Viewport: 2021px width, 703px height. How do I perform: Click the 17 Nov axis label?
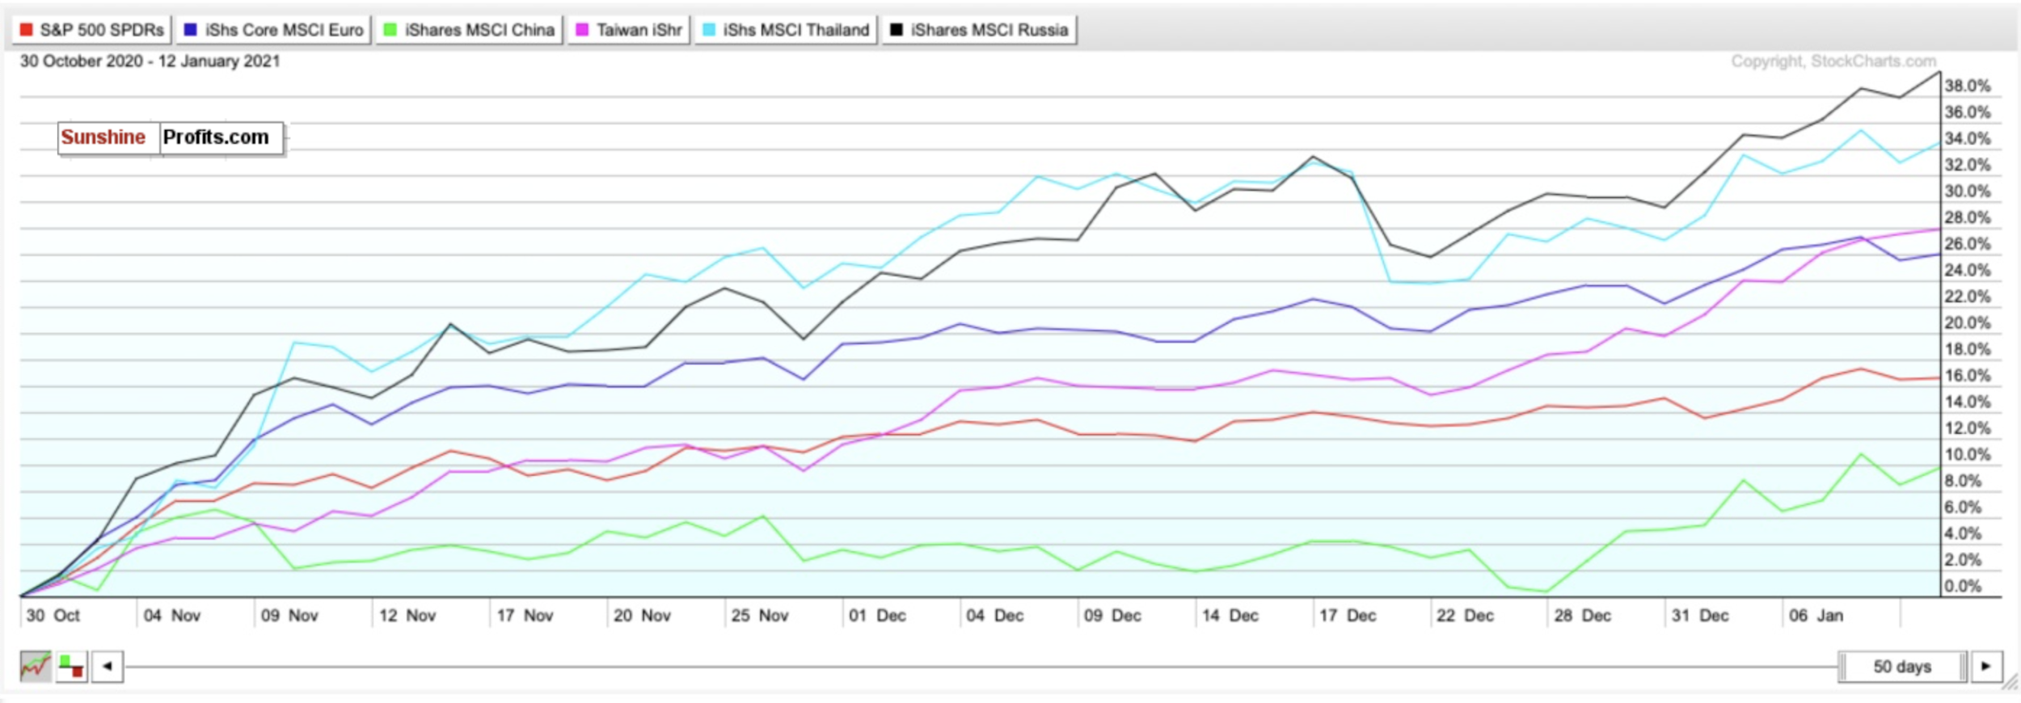[525, 616]
